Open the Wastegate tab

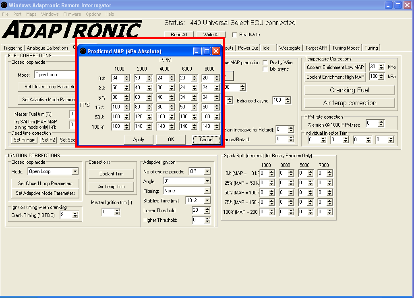pyautogui.click(x=290, y=48)
